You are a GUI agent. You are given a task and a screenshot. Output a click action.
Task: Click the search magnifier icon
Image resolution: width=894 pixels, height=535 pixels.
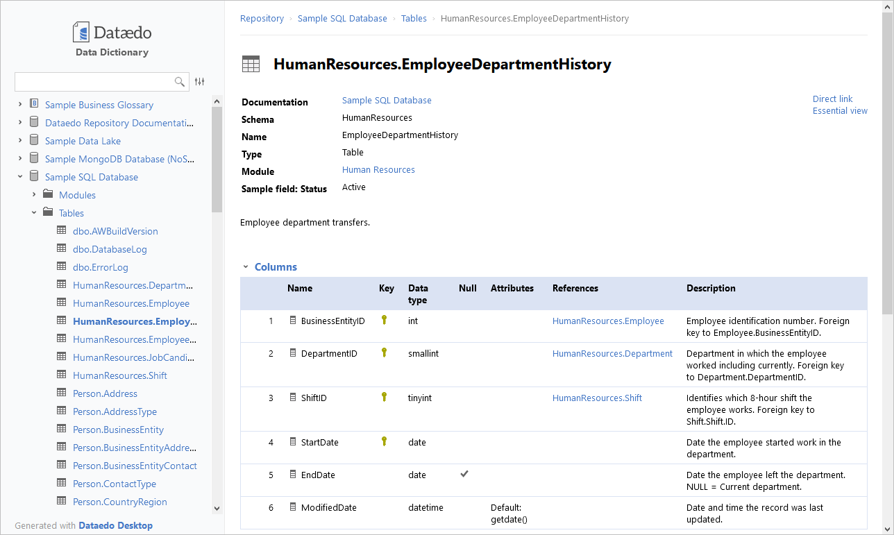[180, 82]
